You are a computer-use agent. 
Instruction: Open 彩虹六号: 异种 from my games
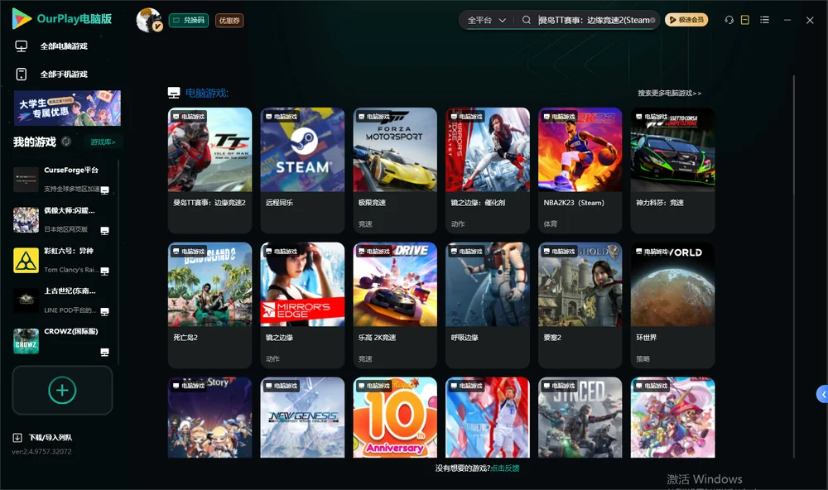61,260
